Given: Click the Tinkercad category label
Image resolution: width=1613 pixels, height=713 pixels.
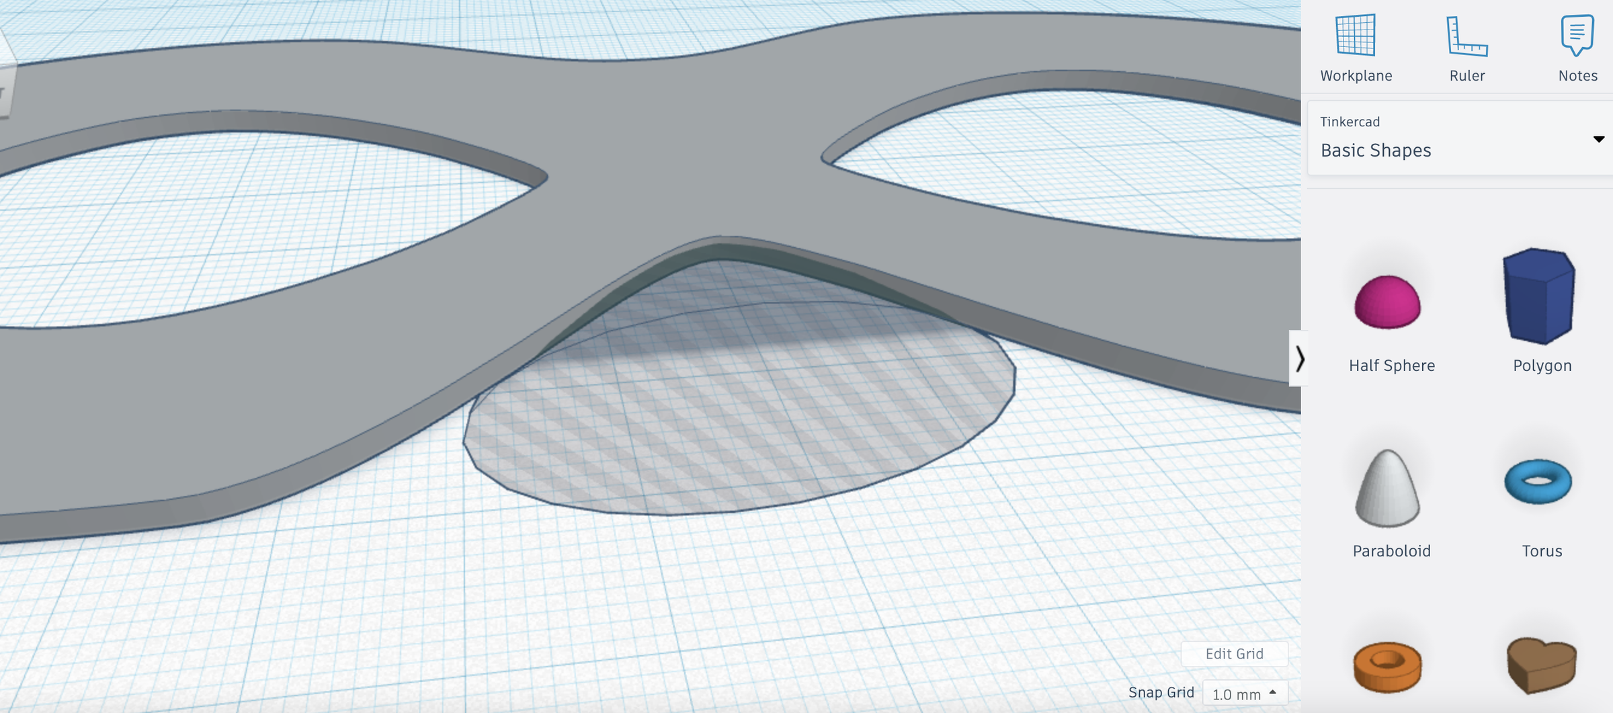Looking at the screenshot, I should (1350, 122).
